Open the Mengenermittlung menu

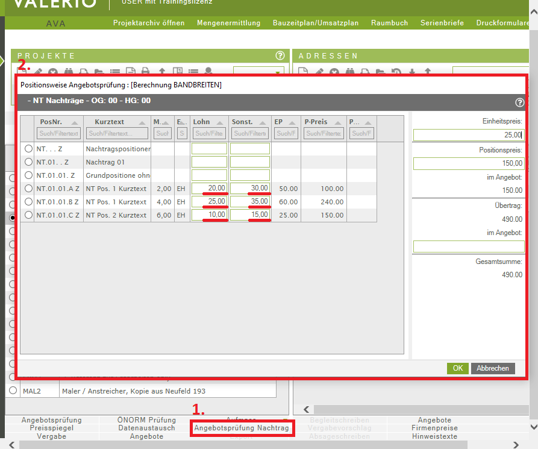tap(228, 23)
